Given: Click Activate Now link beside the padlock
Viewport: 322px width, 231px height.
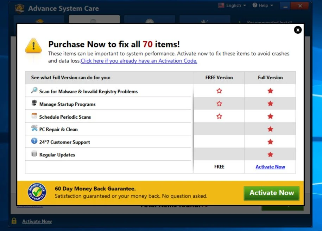Looking at the screenshot, I should tap(37, 222).
